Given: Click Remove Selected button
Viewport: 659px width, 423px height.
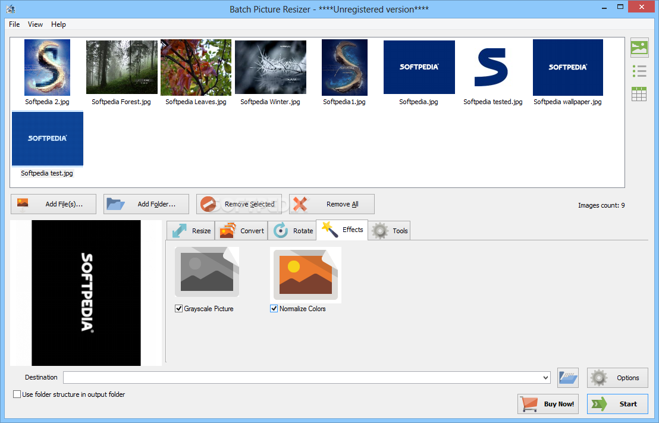Looking at the screenshot, I should pos(239,204).
